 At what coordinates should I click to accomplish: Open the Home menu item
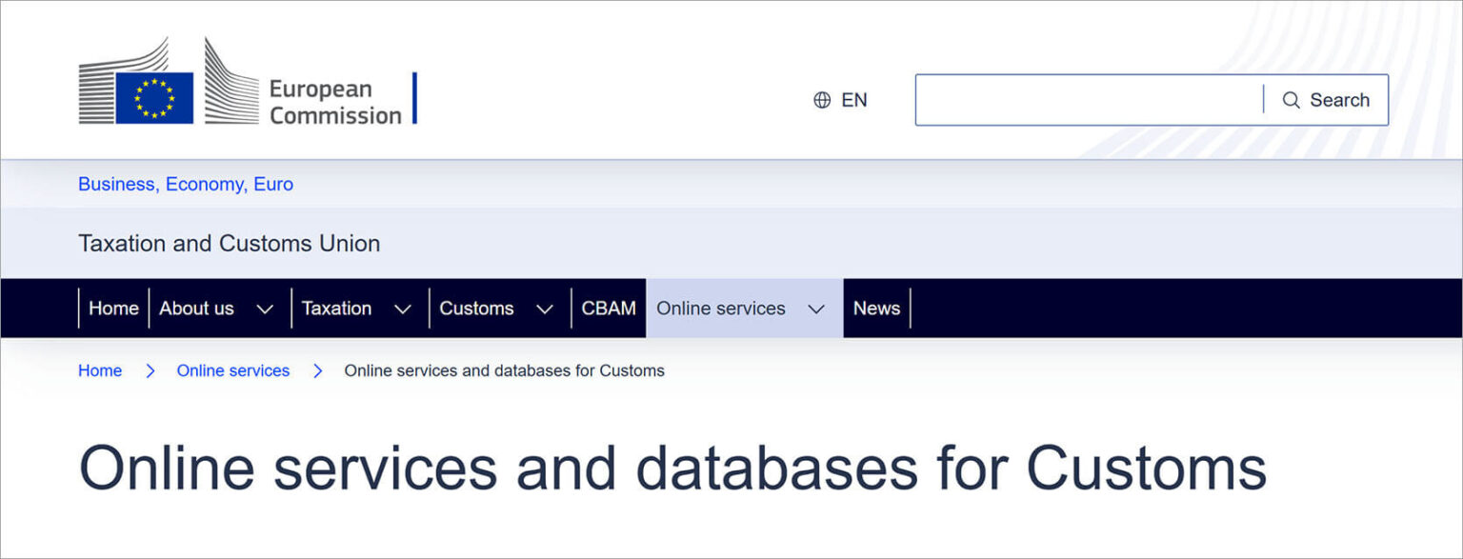pos(113,309)
